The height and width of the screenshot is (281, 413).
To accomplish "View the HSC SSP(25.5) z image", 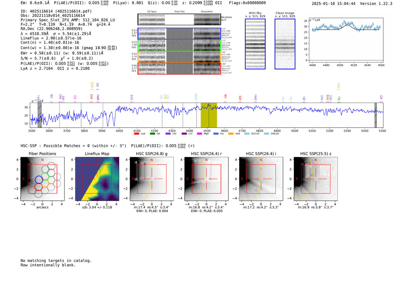I will (316, 179).
